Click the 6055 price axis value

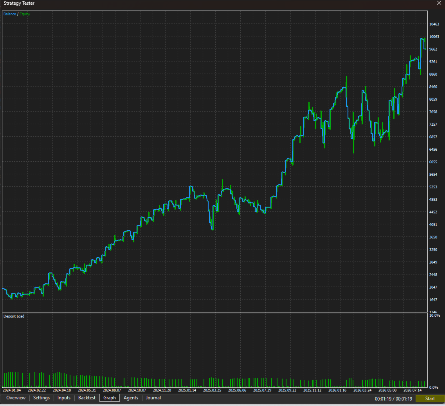[x=433, y=162]
